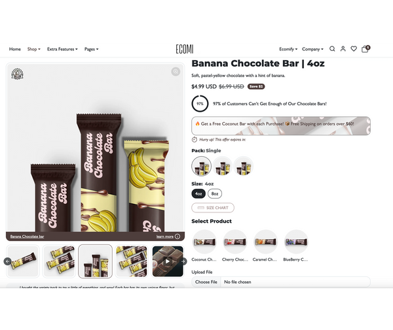Select the 8oz size option
Image resolution: width=393 pixels, height=330 pixels.
[x=215, y=193]
